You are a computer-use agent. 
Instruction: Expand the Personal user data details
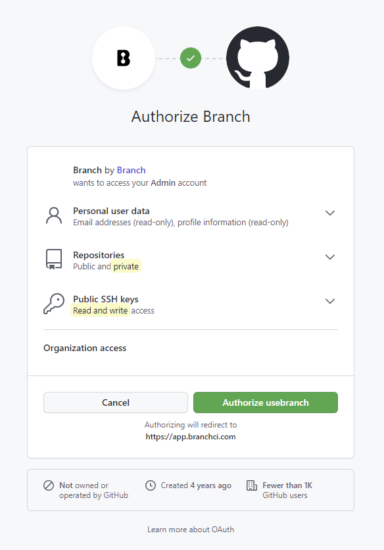tap(330, 213)
